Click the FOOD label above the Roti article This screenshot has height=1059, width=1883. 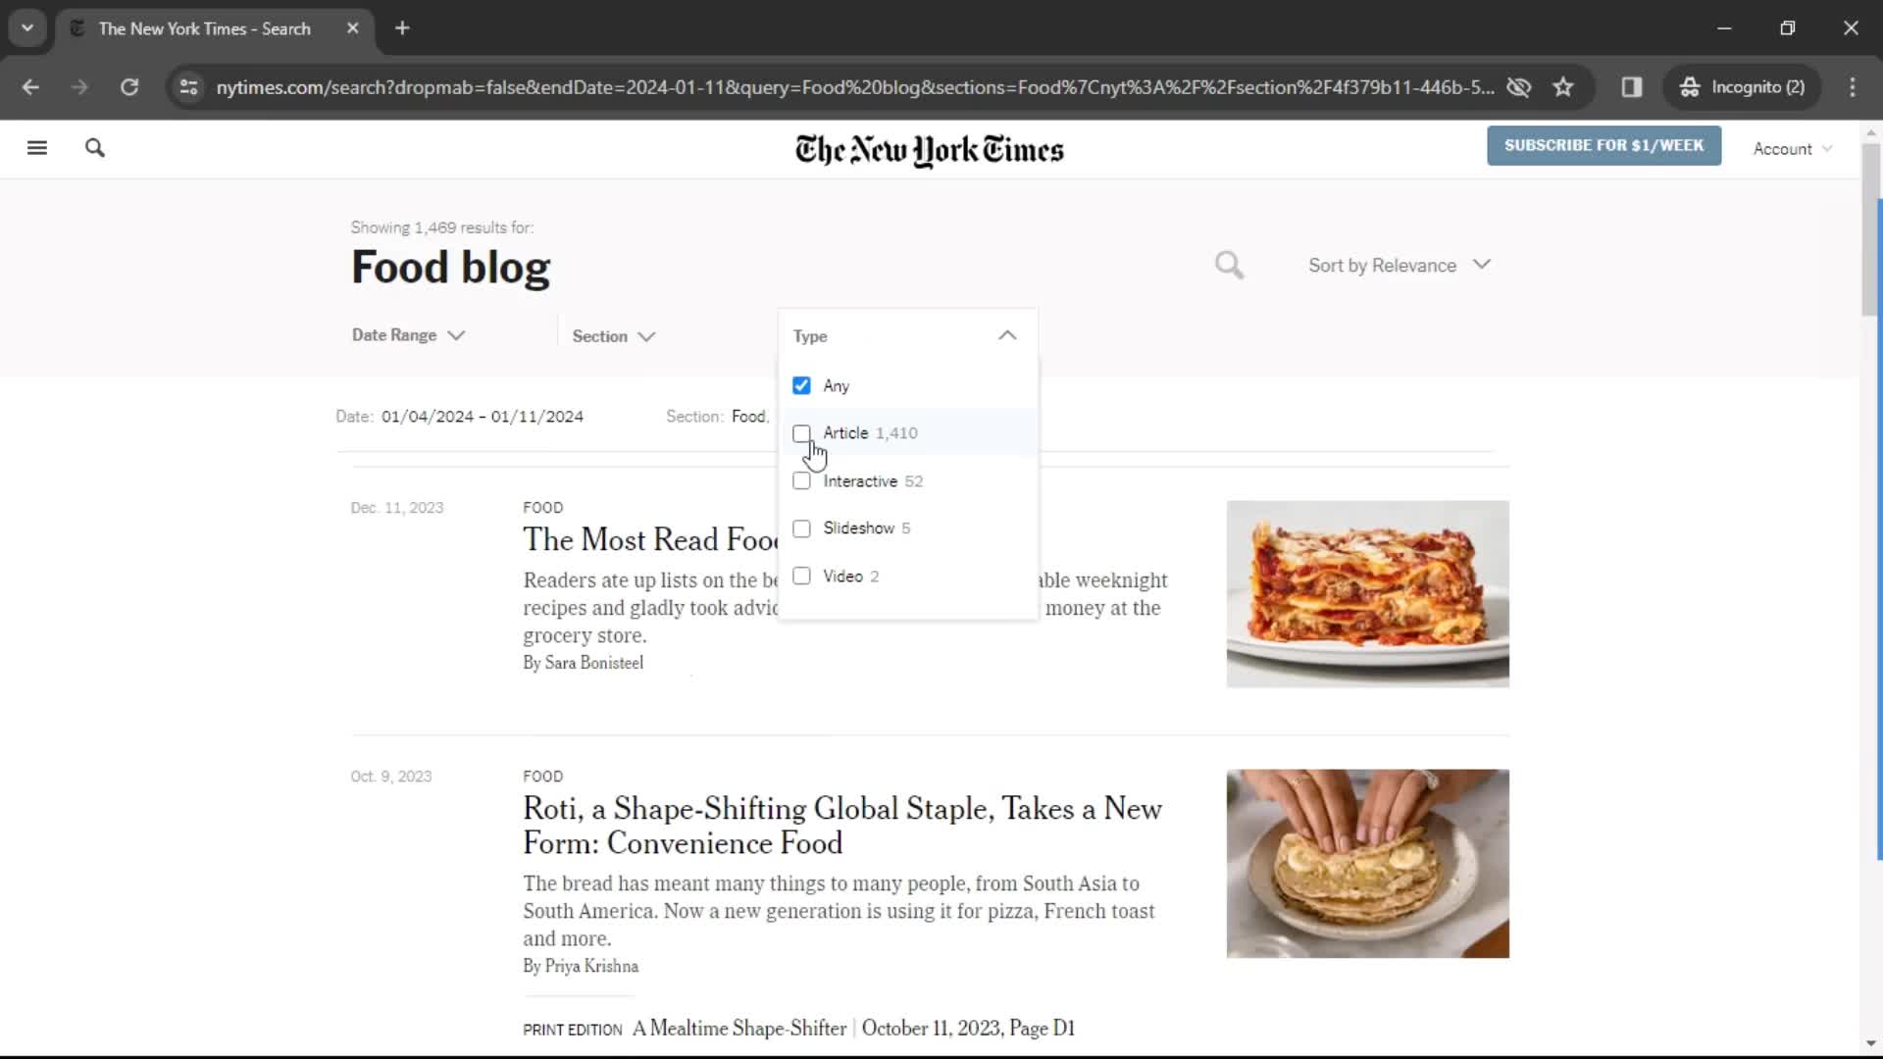point(543,777)
